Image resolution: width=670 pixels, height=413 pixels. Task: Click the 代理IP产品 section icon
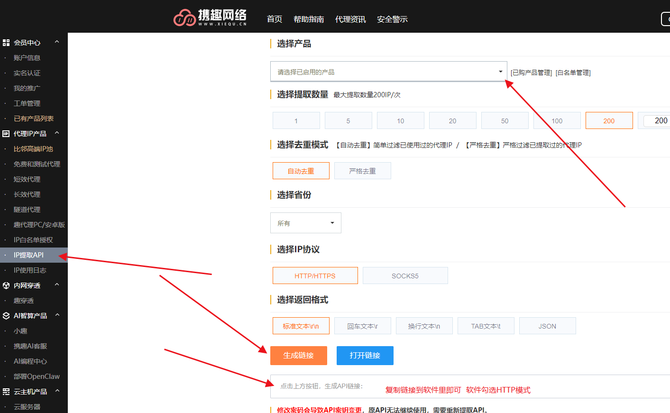coord(7,133)
